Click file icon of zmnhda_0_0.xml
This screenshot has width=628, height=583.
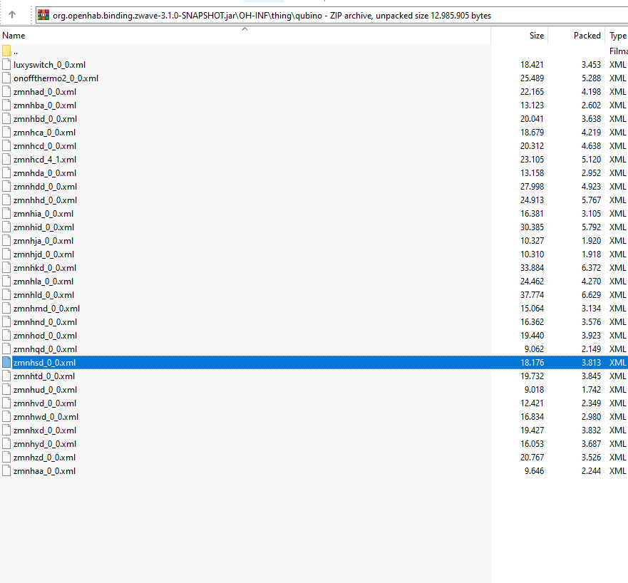pyautogui.click(x=6, y=173)
